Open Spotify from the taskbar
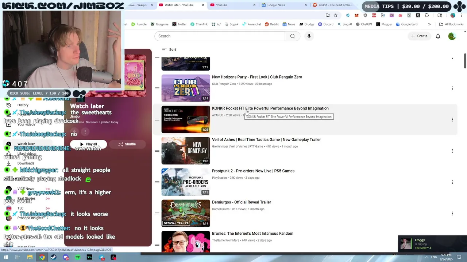Image resolution: width=467 pixels, height=262 pixels. [77, 257]
